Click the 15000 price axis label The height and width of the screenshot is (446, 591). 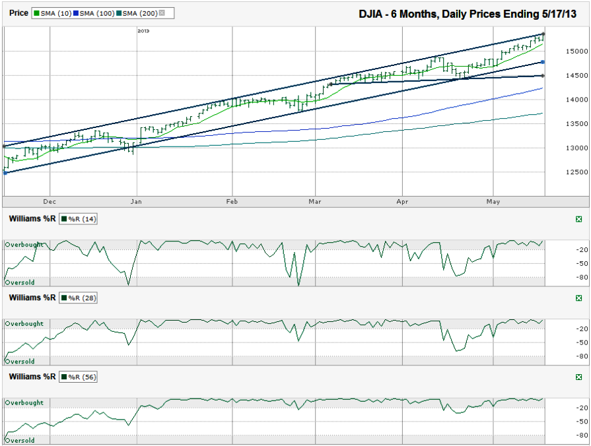[576, 51]
